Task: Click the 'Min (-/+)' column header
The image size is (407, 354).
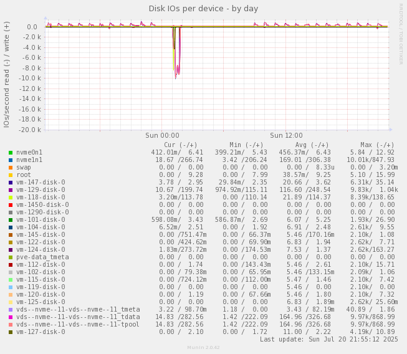Action: (x=246, y=145)
